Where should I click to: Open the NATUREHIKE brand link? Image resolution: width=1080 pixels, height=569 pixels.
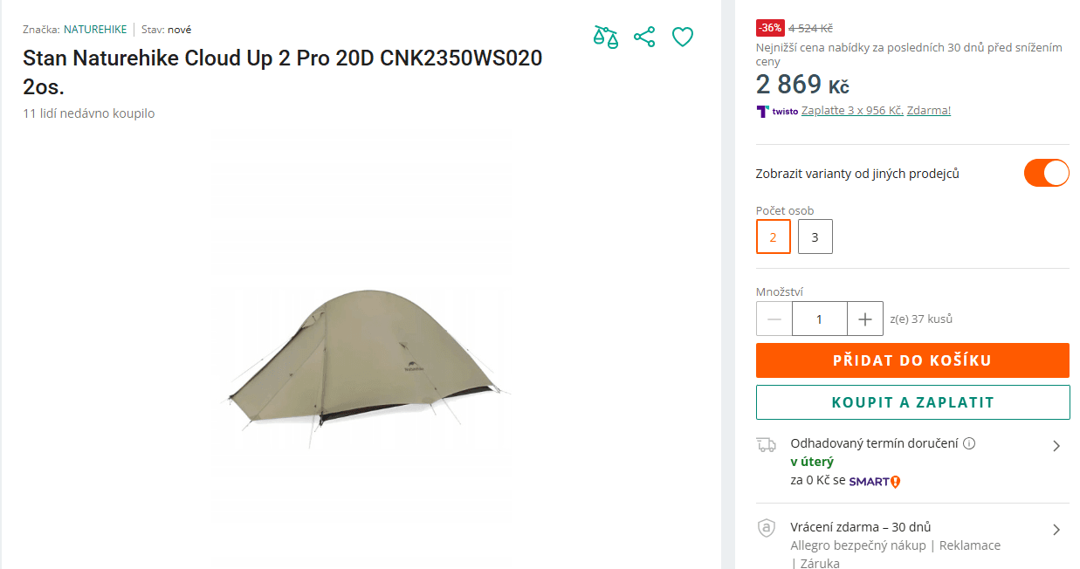[x=94, y=29]
